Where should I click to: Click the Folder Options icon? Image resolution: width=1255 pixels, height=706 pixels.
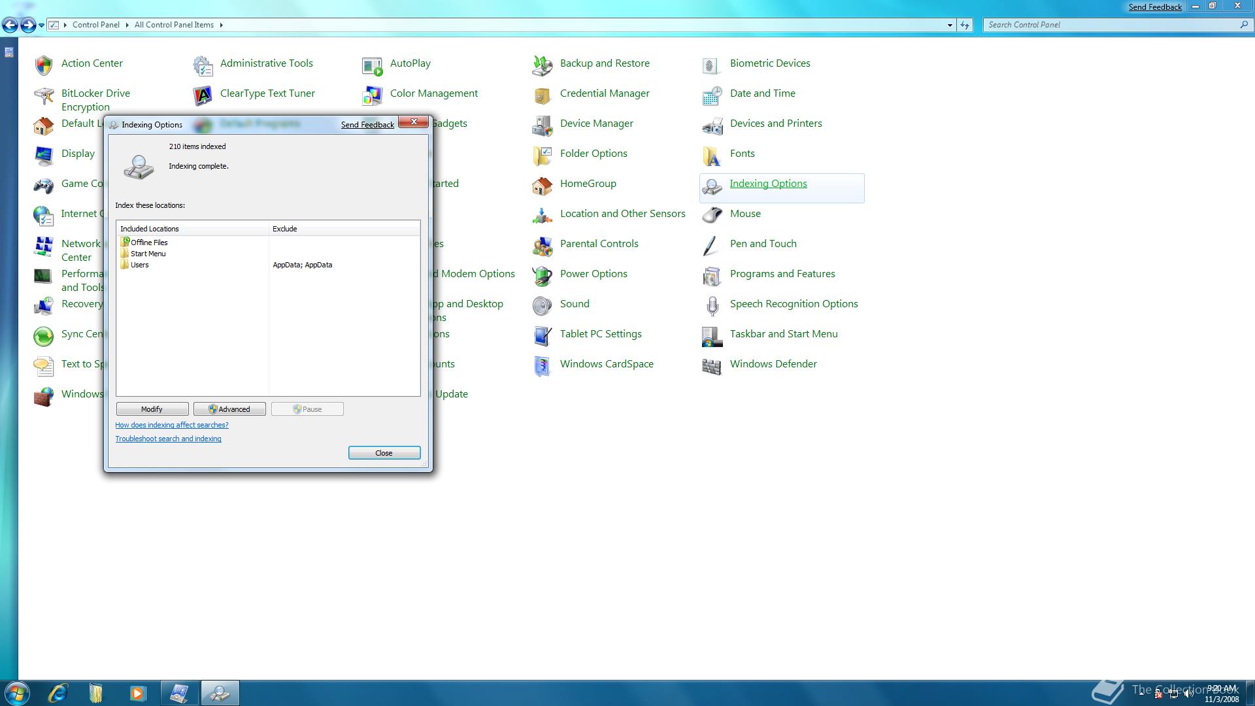(x=543, y=156)
